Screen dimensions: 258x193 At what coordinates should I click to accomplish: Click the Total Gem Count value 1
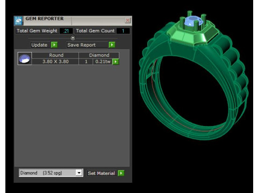point(123,31)
